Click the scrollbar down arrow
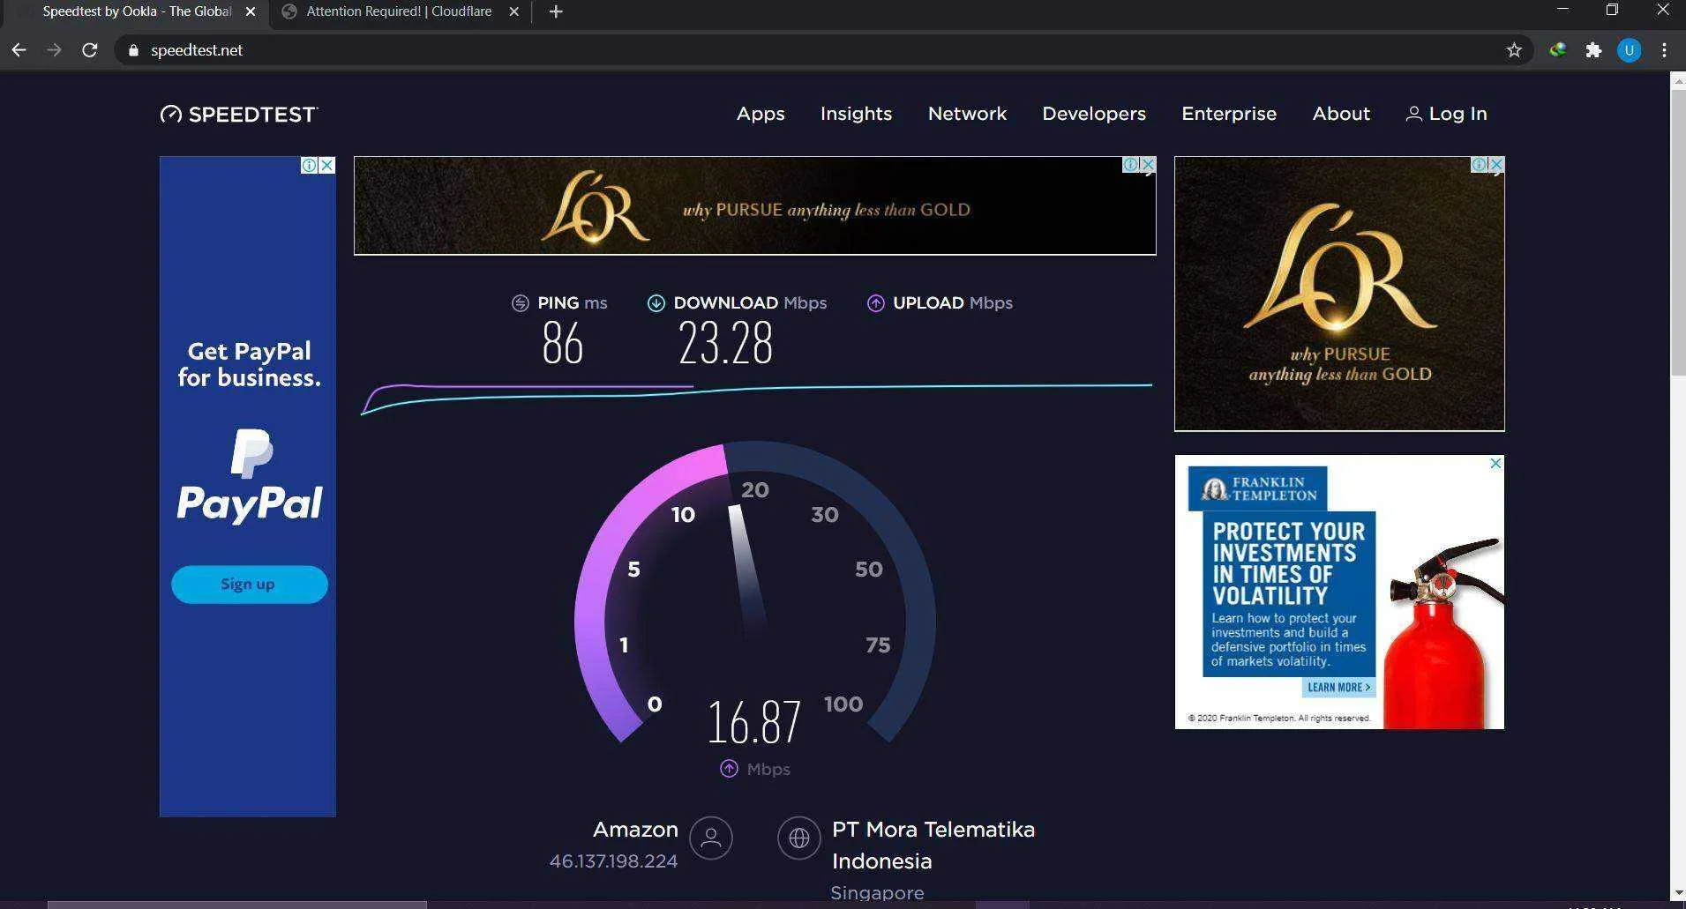The image size is (1686, 909). coord(1678,893)
